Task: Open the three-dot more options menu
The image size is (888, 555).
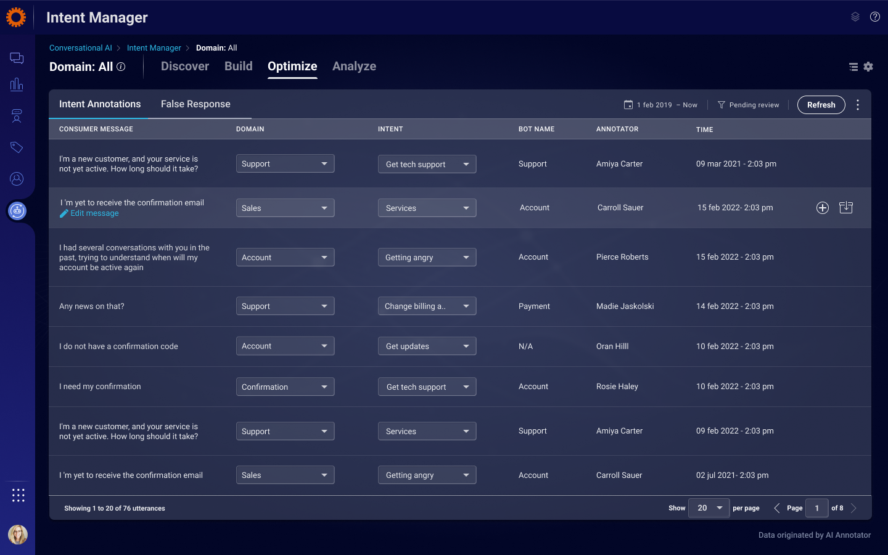Action: 858,105
